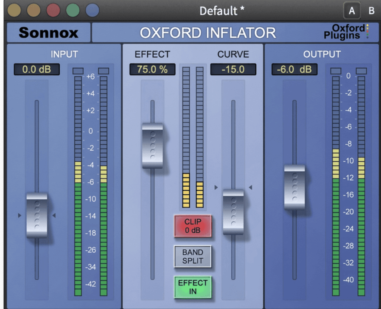This screenshot has width=381, height=309.
Task: Click the EFFECT section label
Action: (x=152, y=54)
